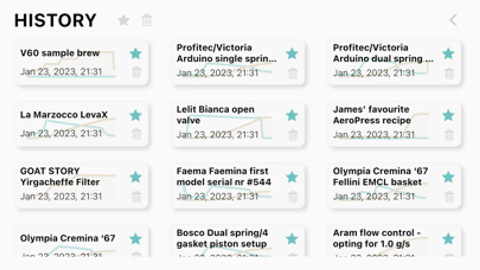Unstar Profitec/Victoria Arduino single spring entry
The height and width of the screenshot is (270, 480).
(x=292, y=54)
